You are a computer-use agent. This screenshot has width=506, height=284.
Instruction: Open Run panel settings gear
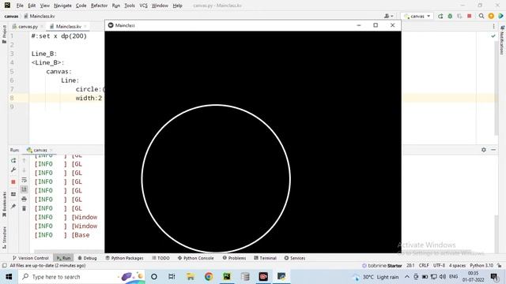tap(483, 150)
